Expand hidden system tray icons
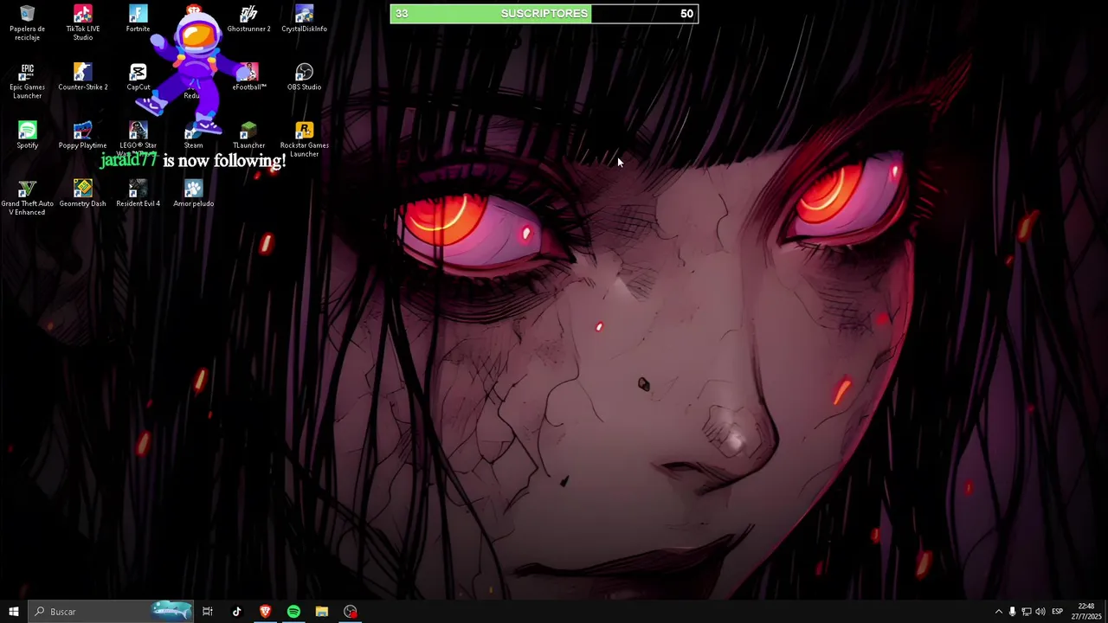The height and width of the screenshot is (623, 1108). (x=998, y=612)
